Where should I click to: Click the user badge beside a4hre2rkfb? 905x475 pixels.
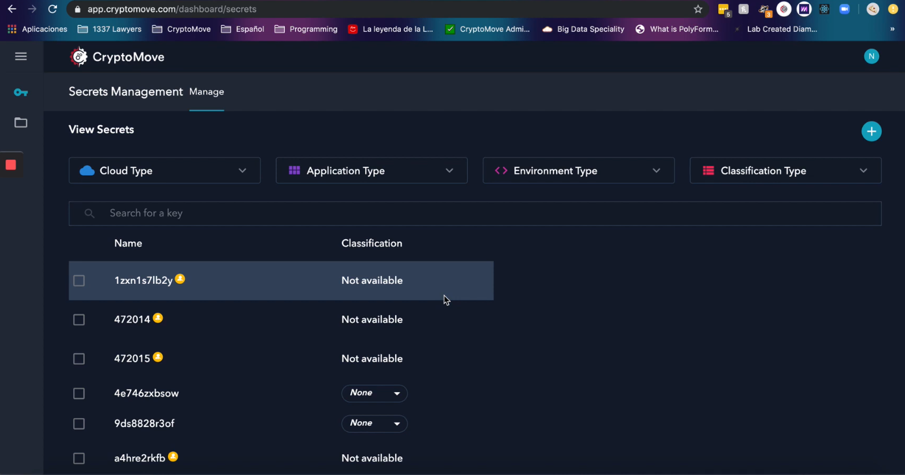tap(173, 456)
